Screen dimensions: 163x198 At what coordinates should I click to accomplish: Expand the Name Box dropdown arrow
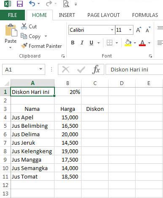tap(41, 69)
